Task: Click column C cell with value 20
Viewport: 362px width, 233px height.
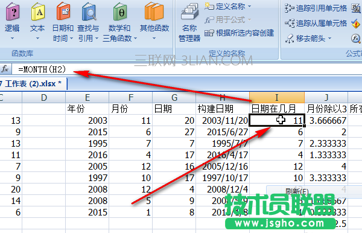Action: point(11,189)
